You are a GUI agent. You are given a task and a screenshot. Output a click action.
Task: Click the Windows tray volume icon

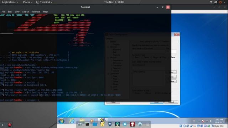[210, 121]
